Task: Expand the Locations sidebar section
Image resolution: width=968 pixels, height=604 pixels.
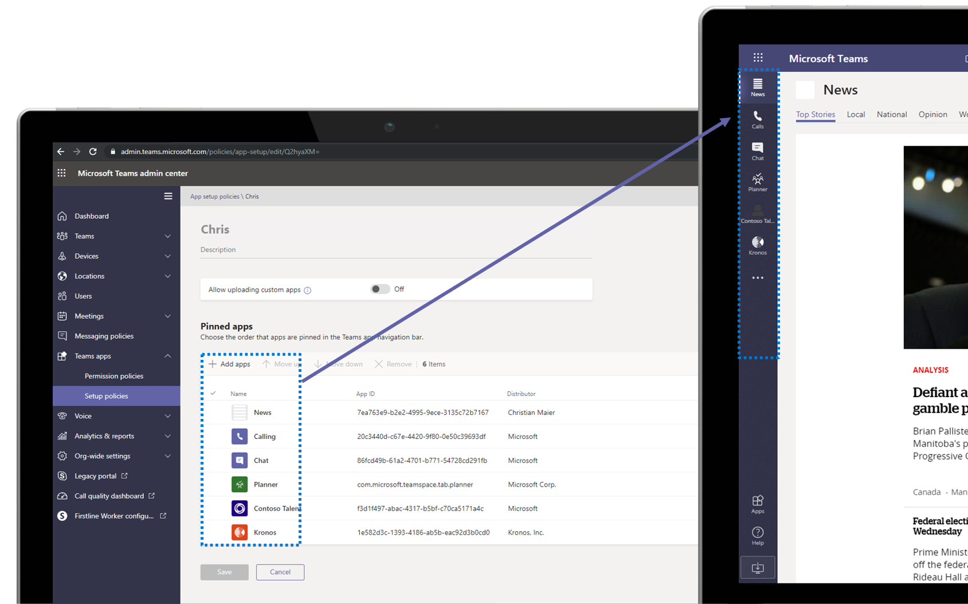Action: [168, 276]
